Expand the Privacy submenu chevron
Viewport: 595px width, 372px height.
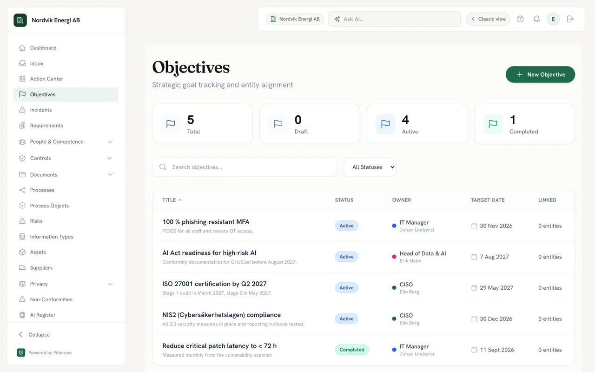coord(110,284)
